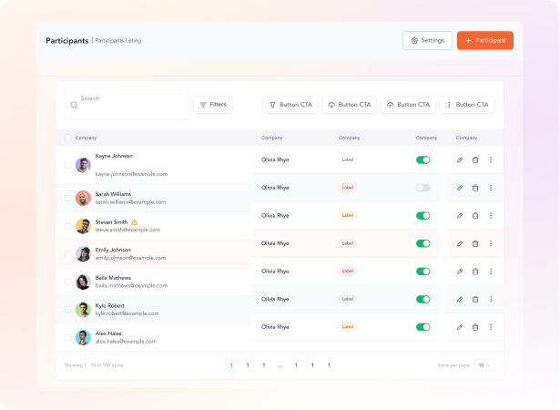Check Emily Johnson's row checkbox
This screenshot has width=560, height=410.
pyautogui.click(x=67, y=254)
